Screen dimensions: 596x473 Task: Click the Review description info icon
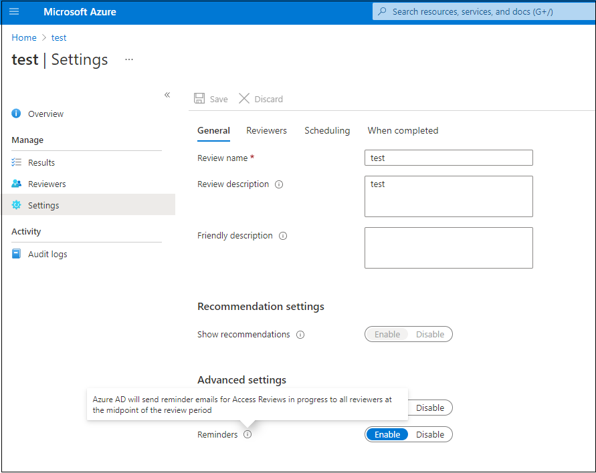click(x=279, y=184)
